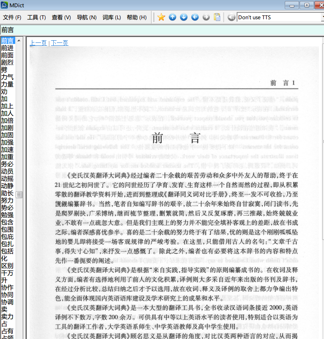Select 前面 in the word list
Image resolution: width=324 pixels, height=339 pixels.
click(7, 55)
